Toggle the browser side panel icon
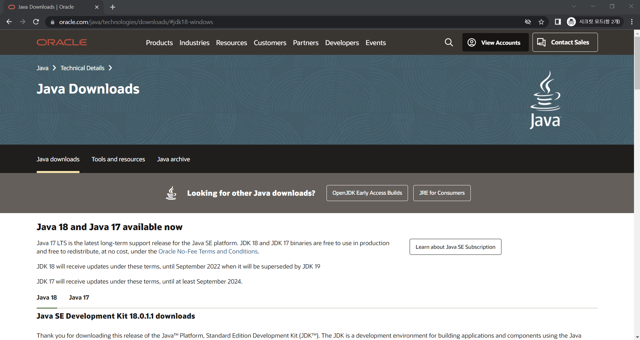 558,22
